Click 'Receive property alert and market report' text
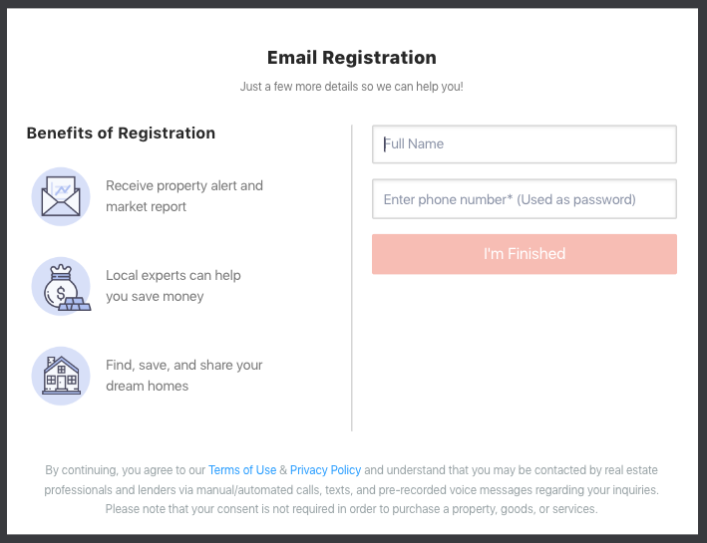This screenshot has width=707, height=543. (x=184, y=196)
